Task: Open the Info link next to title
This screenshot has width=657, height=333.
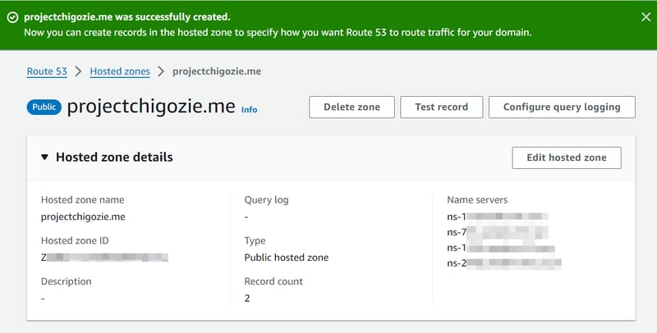Action: 249,109
